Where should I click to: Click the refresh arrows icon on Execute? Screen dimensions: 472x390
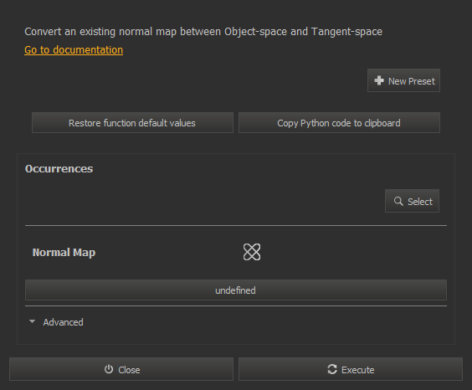[x=332, y=369]
